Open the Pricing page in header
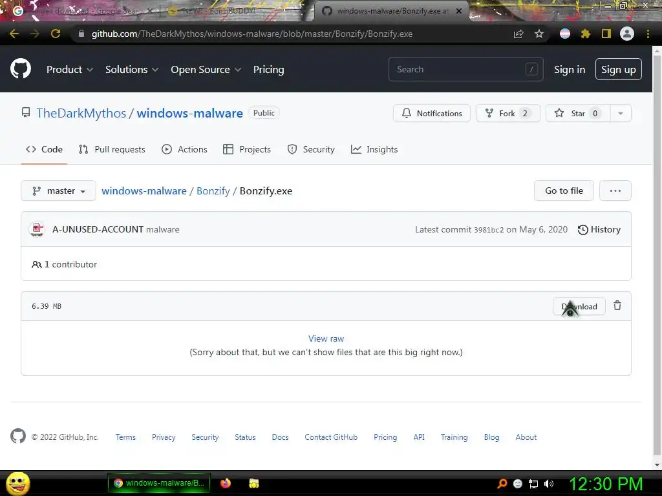Screen dimensions: 662x496 (x=268, y=69)
